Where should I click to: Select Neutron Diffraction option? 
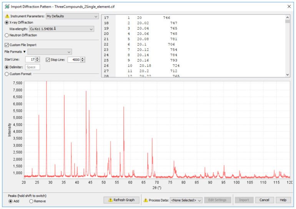point(7,35)
